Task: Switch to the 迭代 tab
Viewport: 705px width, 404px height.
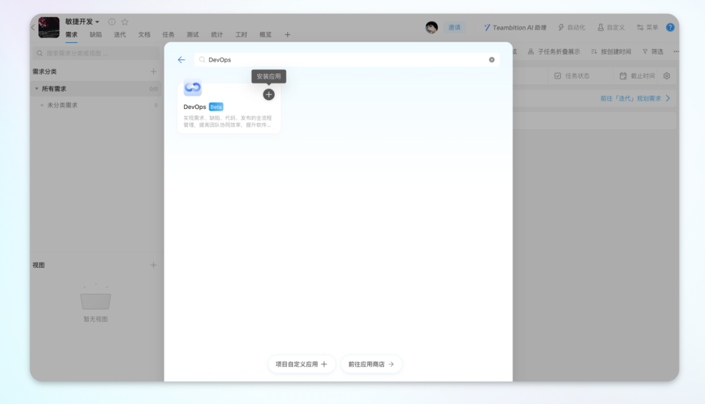Action: coord(120,35)
